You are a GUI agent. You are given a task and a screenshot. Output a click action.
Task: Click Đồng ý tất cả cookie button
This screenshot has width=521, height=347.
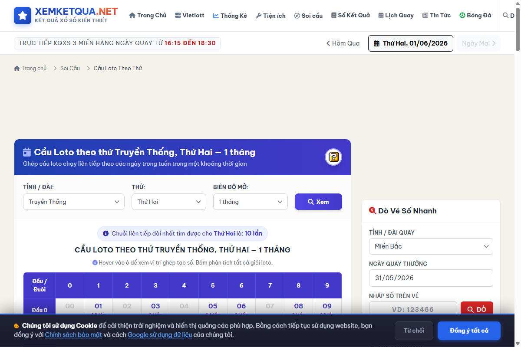[469, 331]
